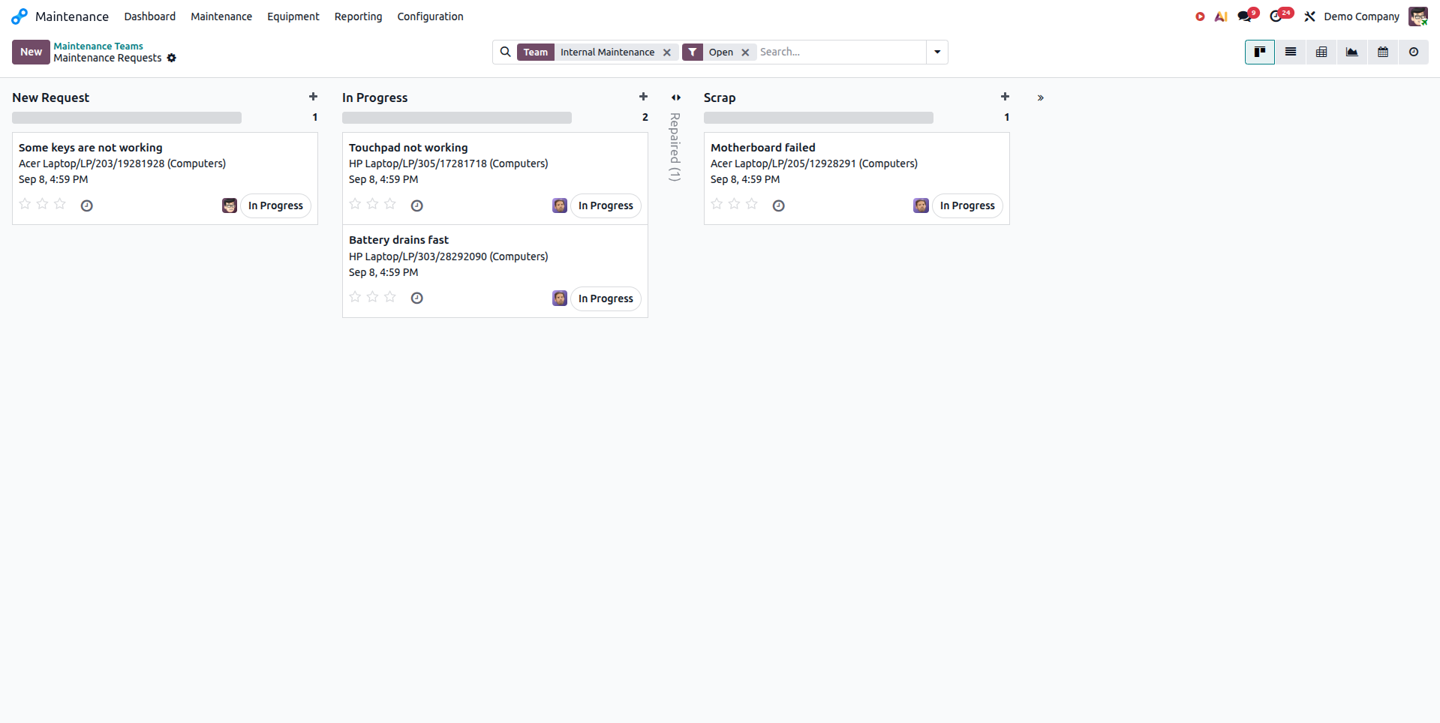Set second star on Touchpad not working card
Image resolution: width=1440 pixels, height=723 pixels.
tap(372, 204)
